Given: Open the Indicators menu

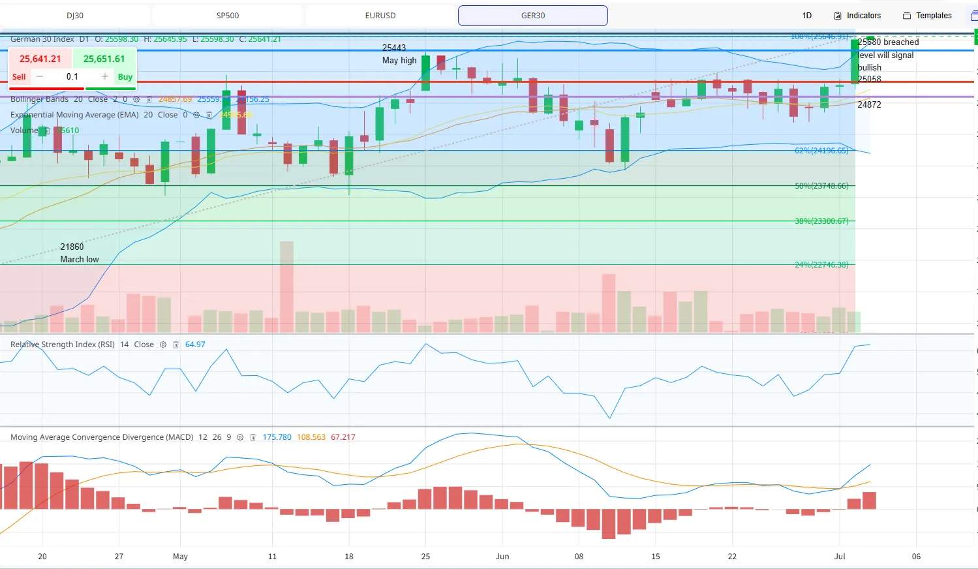Looking at the screenshot, I should (x=857, y=16).
